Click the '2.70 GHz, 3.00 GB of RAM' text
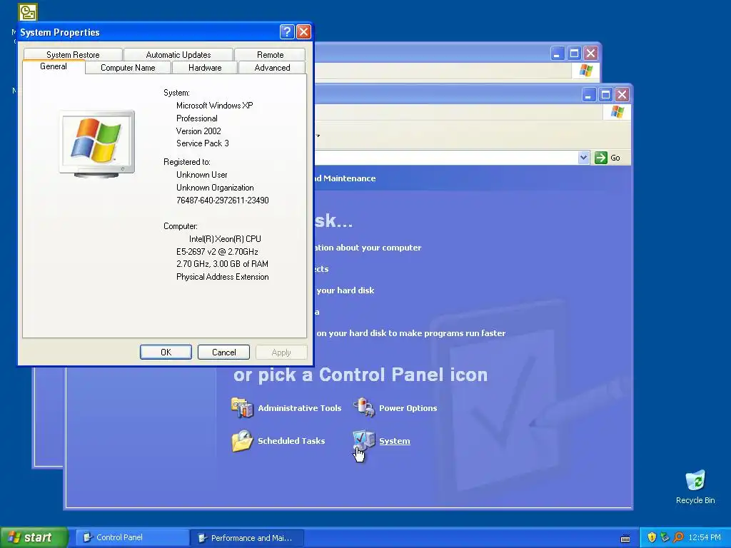 [x=222, y=264]
